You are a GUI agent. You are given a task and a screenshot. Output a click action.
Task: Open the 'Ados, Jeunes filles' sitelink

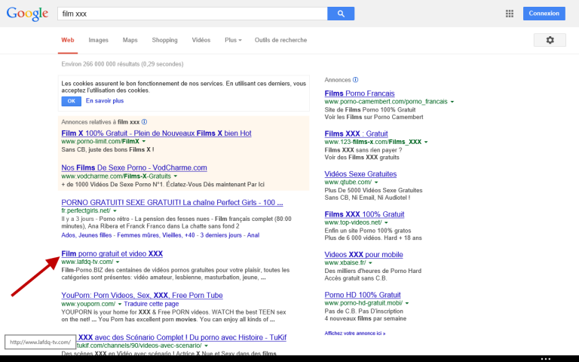87,235
